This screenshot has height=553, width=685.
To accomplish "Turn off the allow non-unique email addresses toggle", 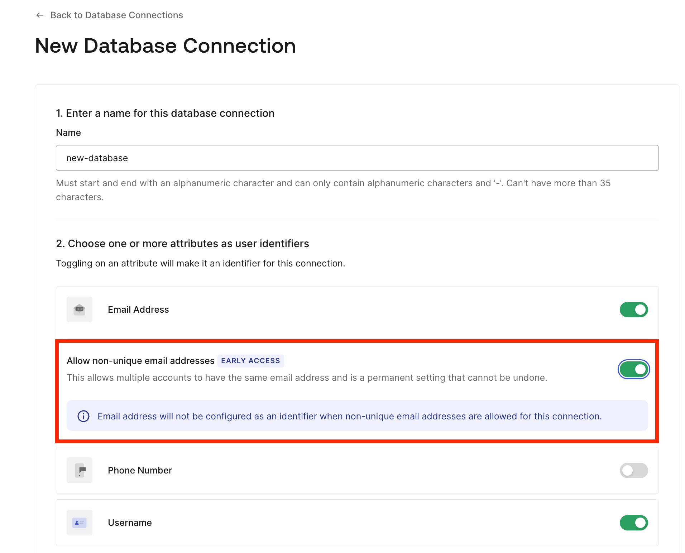I will (634, 369).
